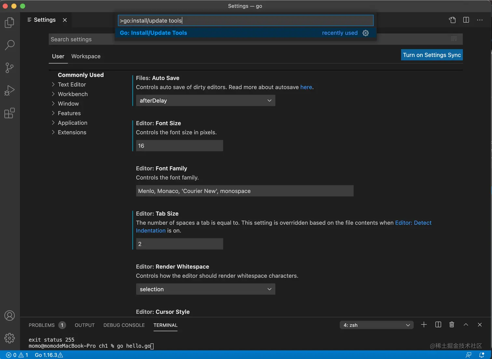Screen dimensions: 492x359
Task: Click the Font Size value field
Action: tap(180, 146)
